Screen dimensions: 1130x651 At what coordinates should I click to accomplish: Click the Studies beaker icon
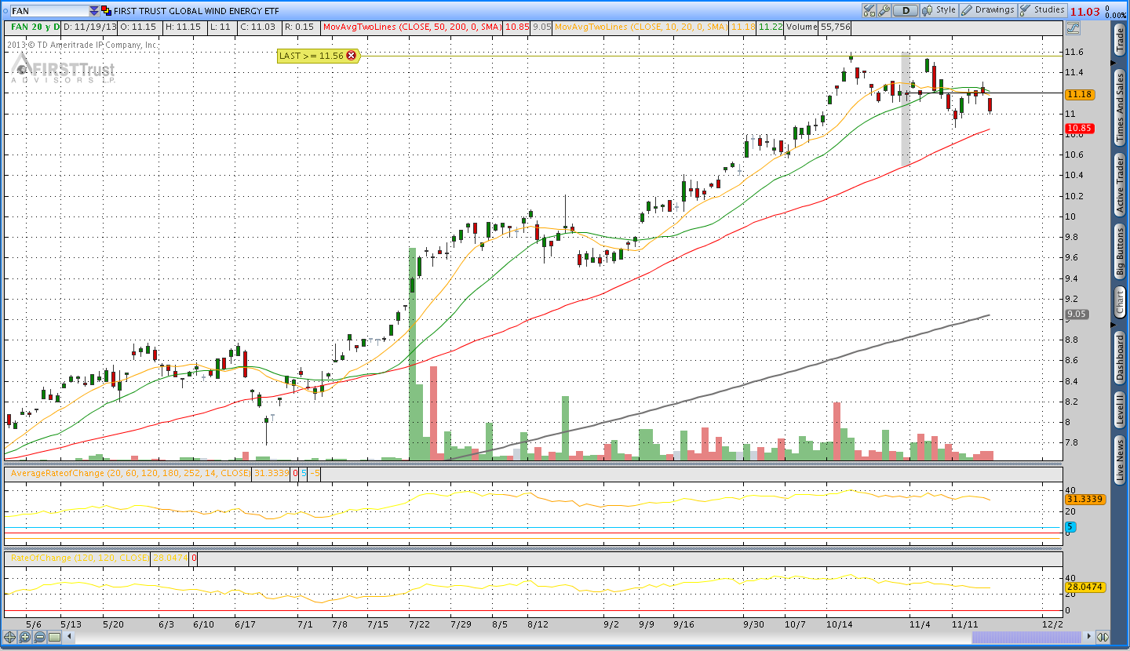1025,10
